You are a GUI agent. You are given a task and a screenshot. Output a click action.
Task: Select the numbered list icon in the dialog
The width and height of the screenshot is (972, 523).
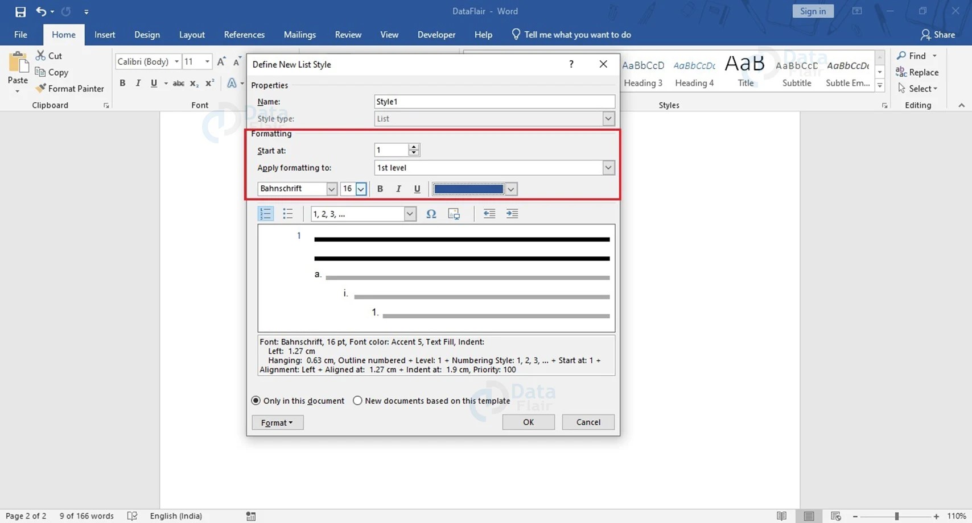265,213
